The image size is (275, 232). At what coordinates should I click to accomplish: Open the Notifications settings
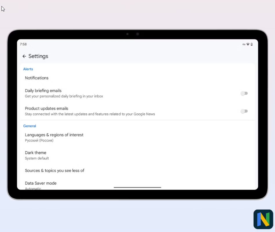37,78
